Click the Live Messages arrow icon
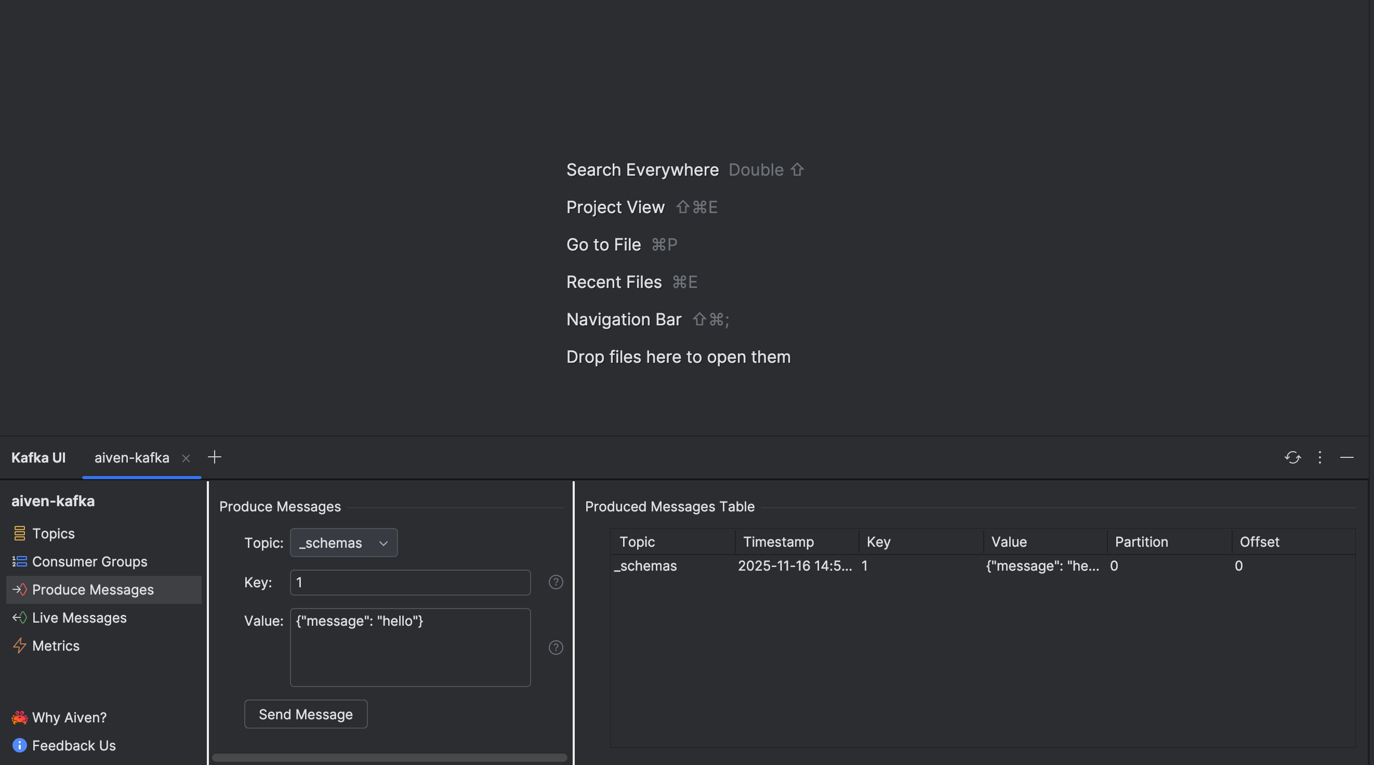Viewport: 1374px width, 765px height. click(19, 617)
